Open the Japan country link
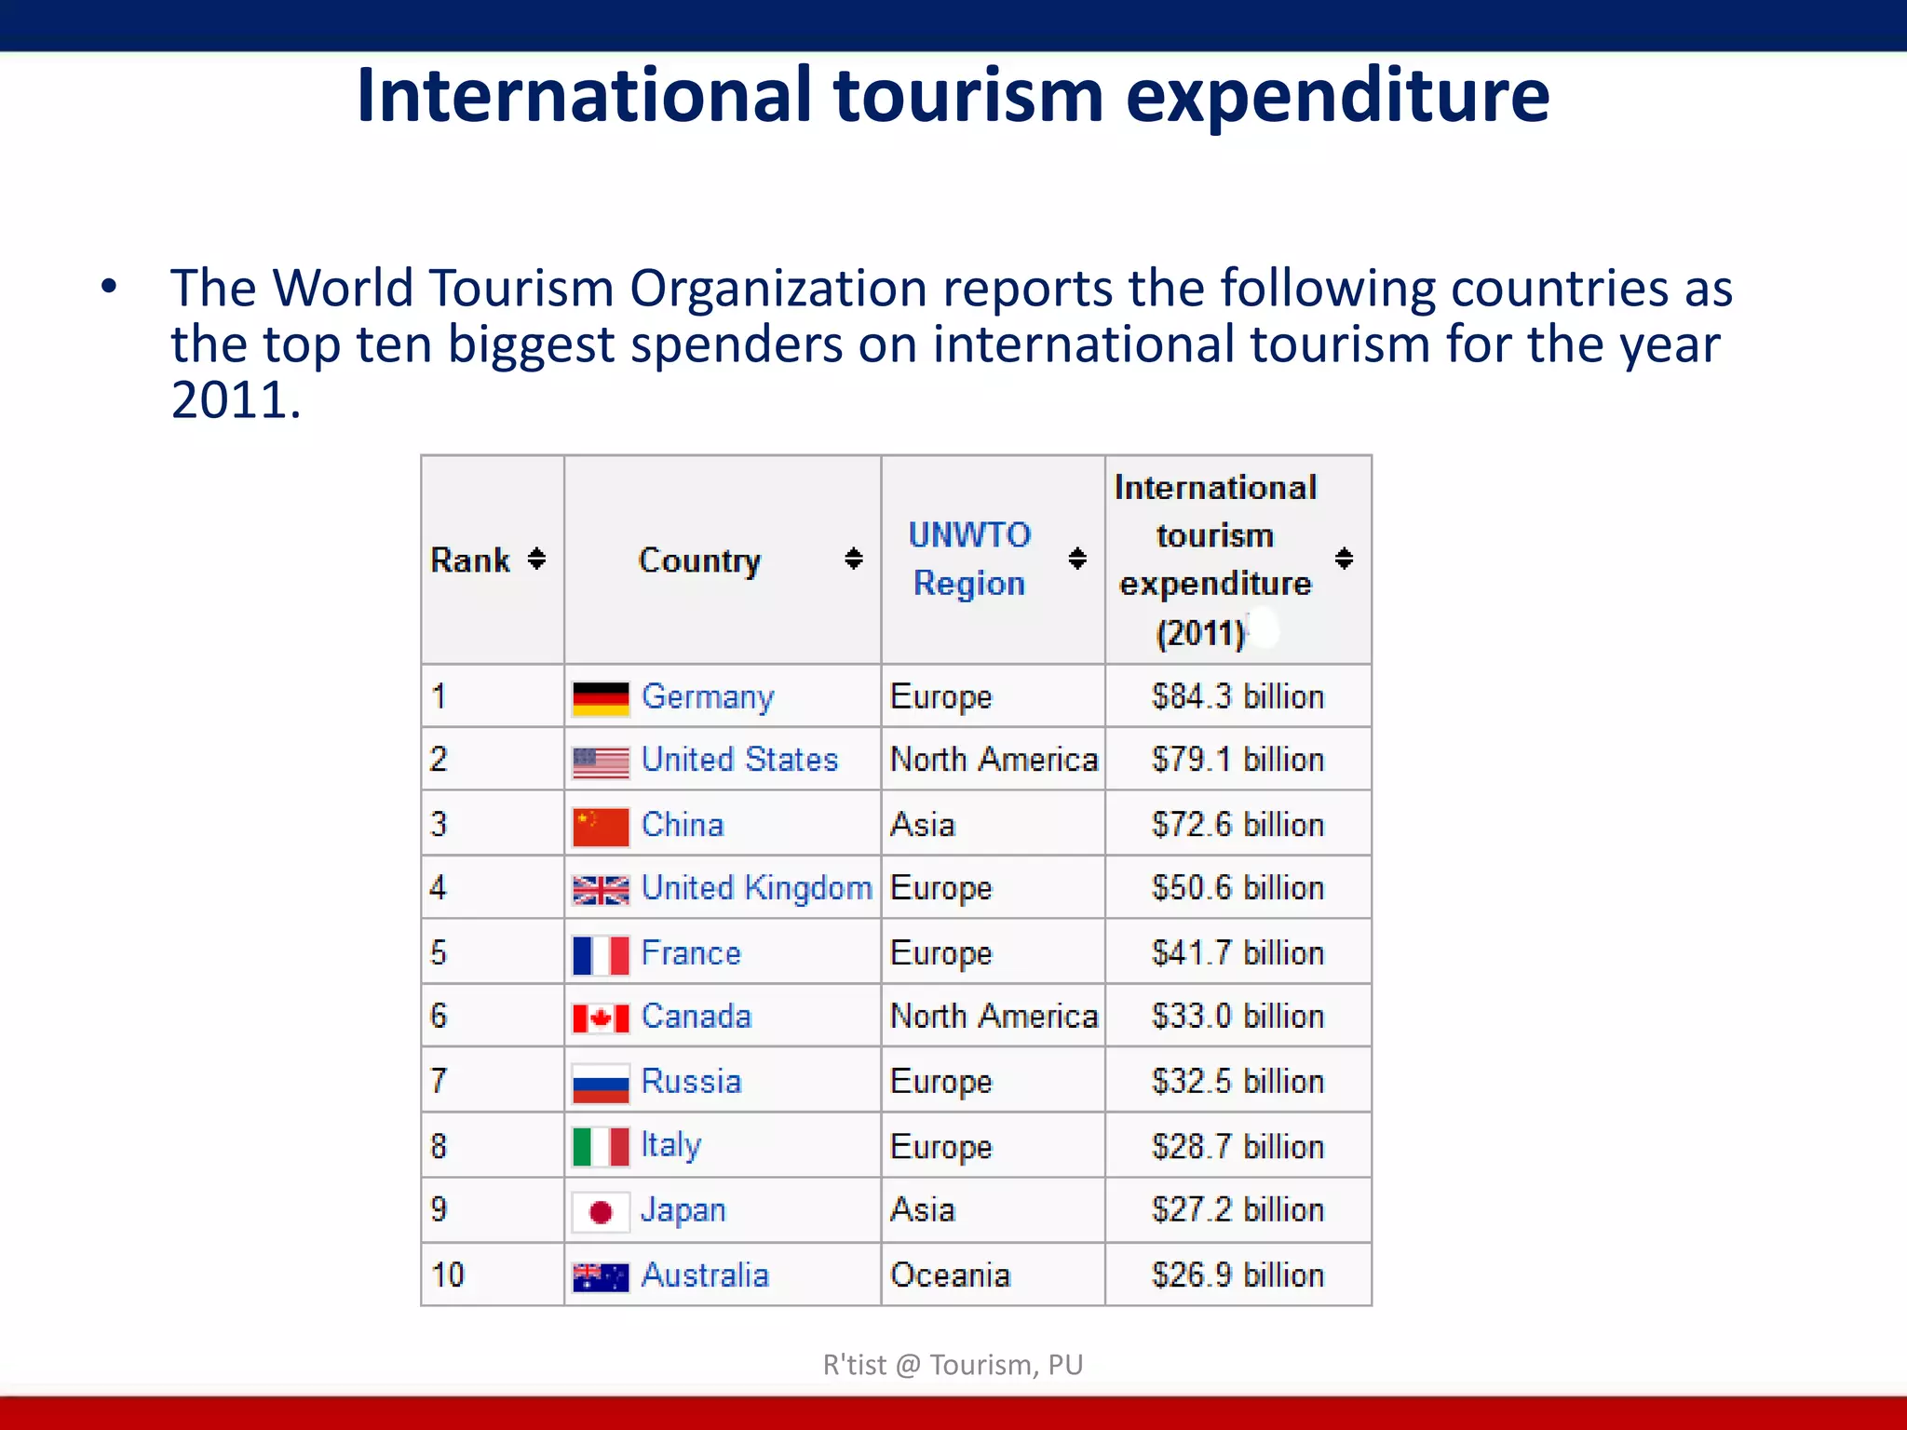Screen dimensions: 1907x1430 (683, 1211)
